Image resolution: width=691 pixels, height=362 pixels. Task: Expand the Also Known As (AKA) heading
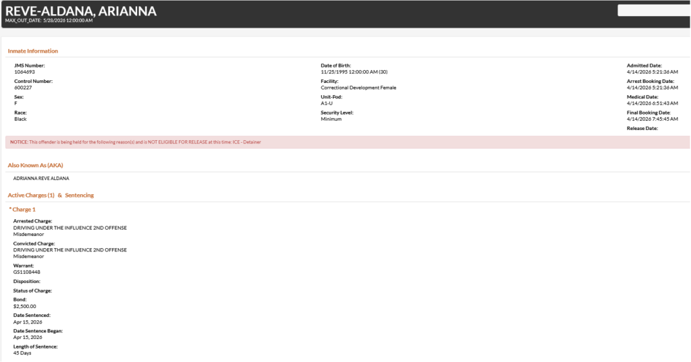click(x=36, y=164)
